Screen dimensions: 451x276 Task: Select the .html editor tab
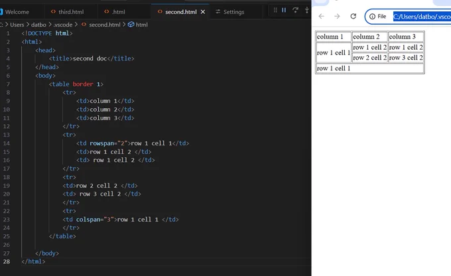click(x=115, y=12)
